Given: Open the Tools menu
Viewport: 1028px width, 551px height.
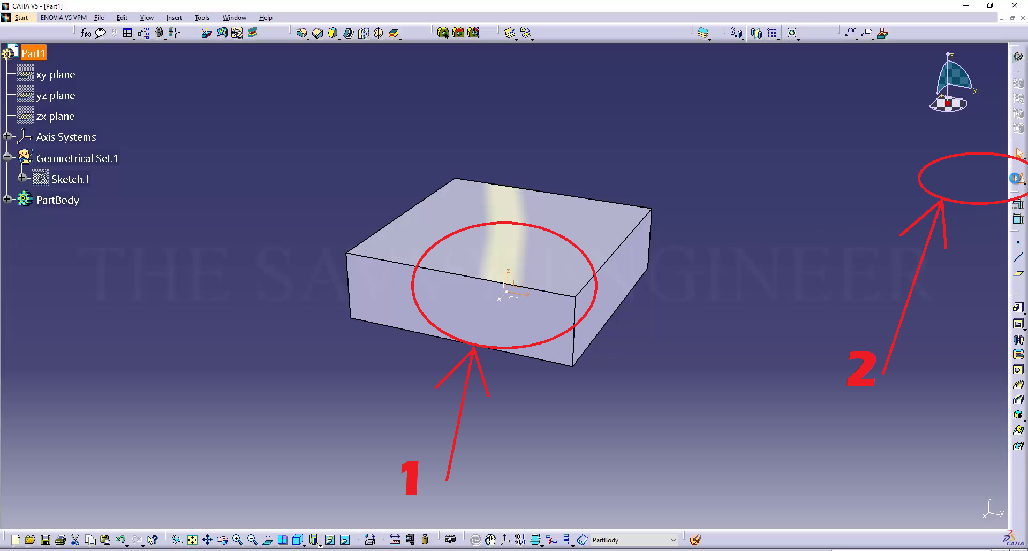Looking at the screenshot, I should pos(202,18).
